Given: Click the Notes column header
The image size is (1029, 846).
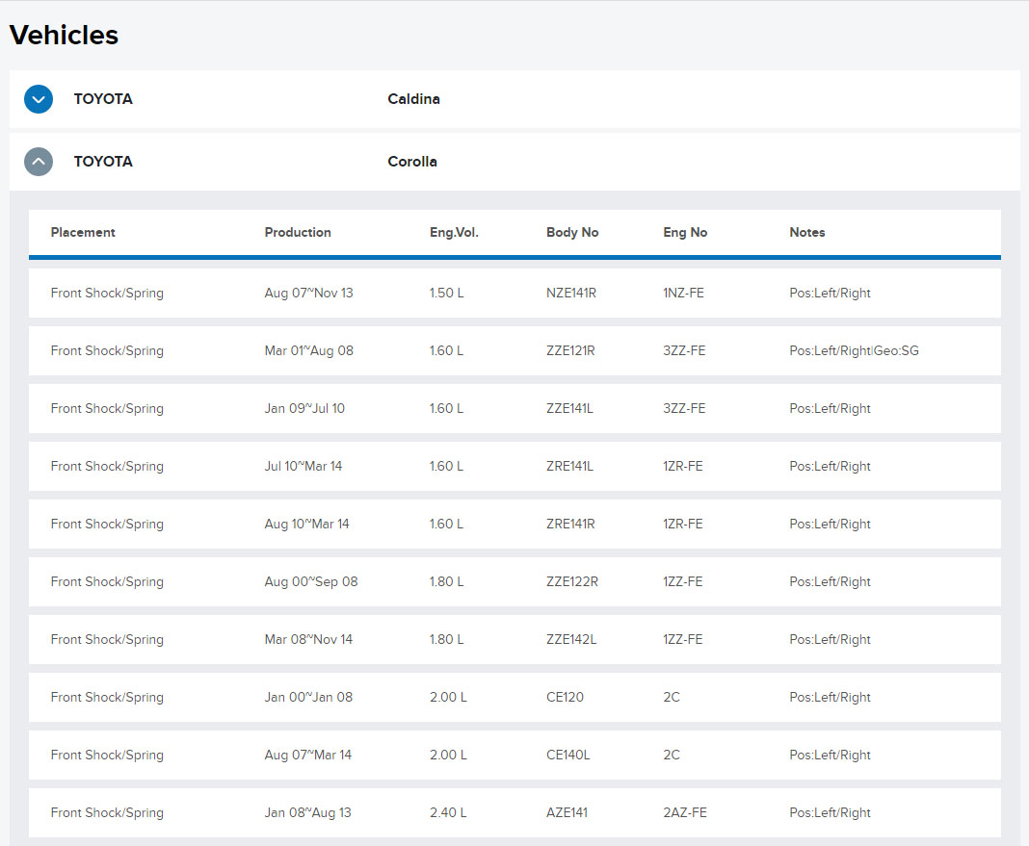Looking at the screenshot, I should pyautogui.click(x=806, y=232).
